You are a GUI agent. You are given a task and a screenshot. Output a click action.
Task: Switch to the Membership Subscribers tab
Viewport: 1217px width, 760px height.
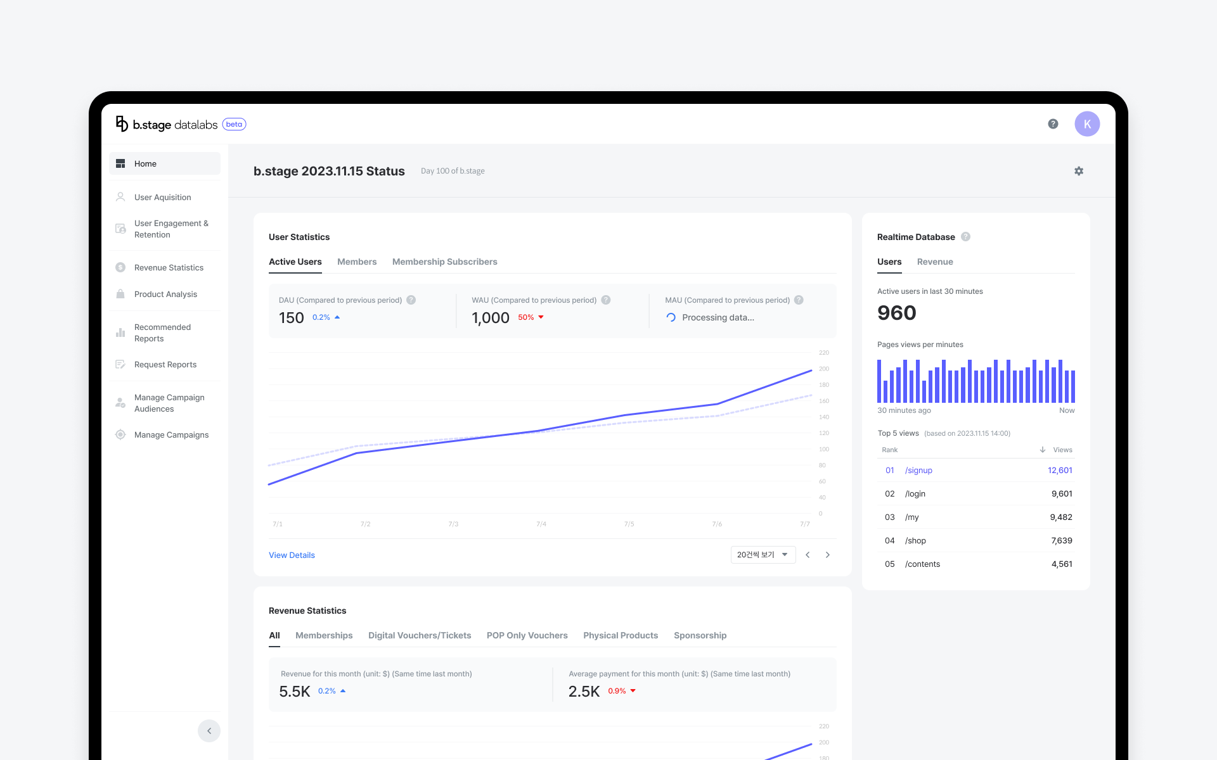coord(445,262)
